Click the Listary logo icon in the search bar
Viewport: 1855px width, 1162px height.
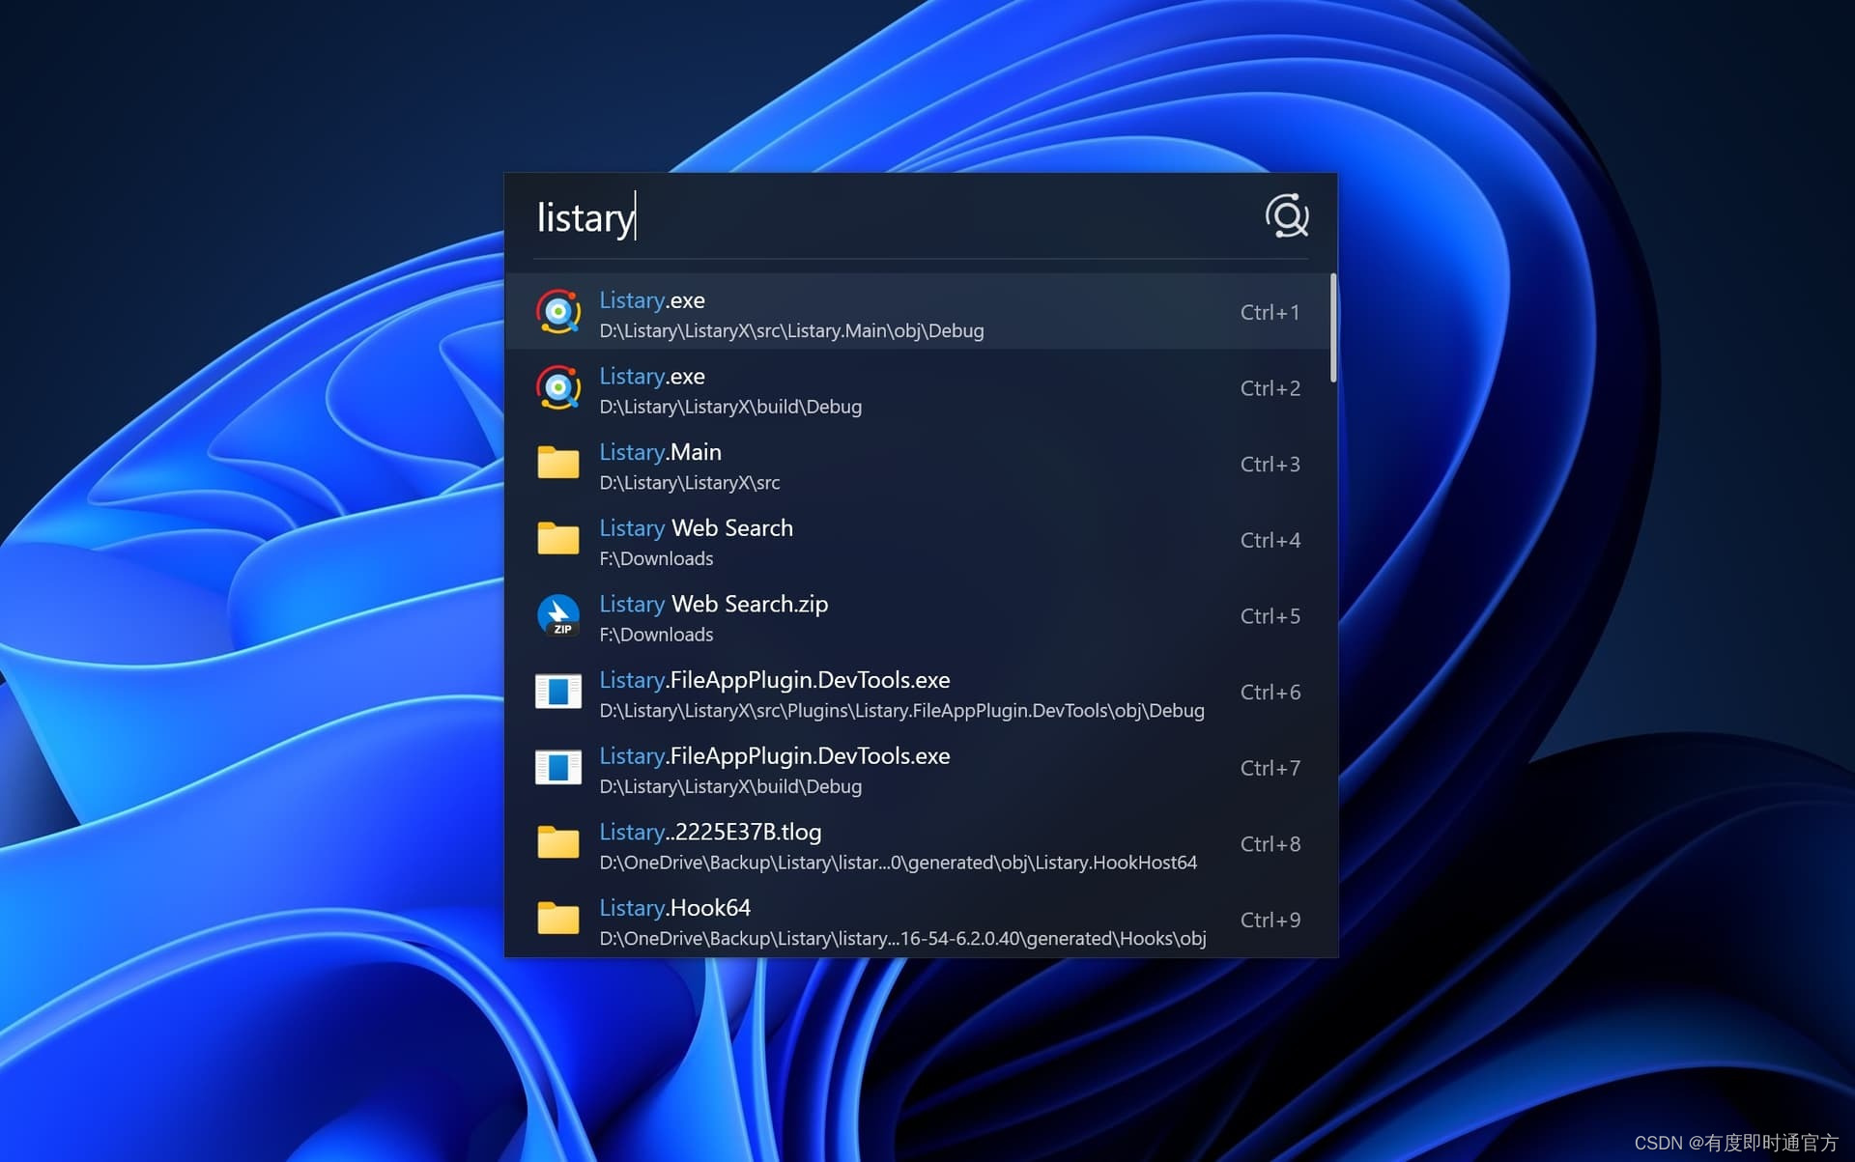[1287, 216]
